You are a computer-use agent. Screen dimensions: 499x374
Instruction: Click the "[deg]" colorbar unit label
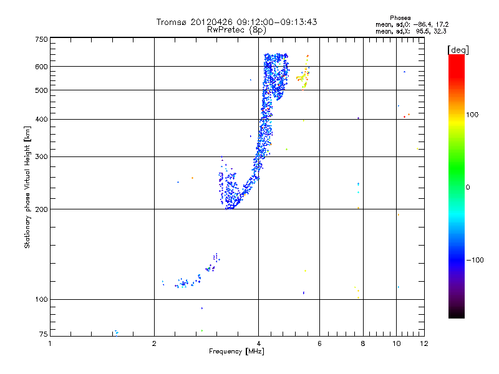pos(458,50)
